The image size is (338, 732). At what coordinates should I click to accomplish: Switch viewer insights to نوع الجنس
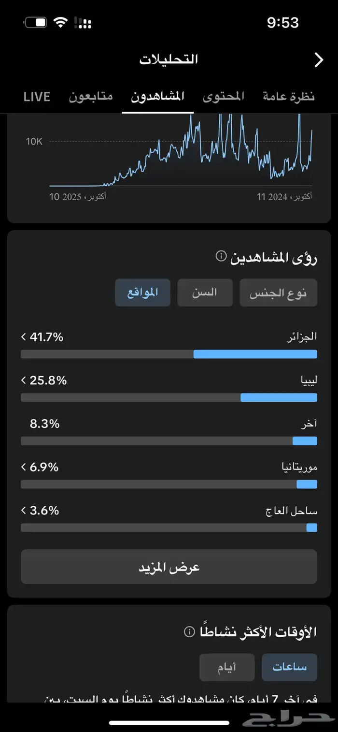tap(278, 293)
